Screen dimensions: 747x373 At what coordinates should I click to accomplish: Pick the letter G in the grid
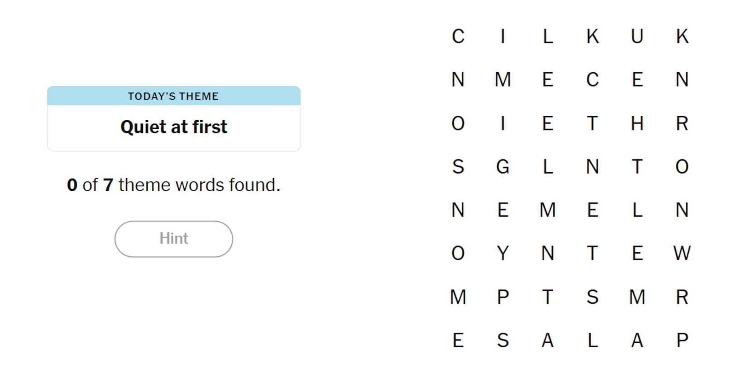click(x=503, y=167)
